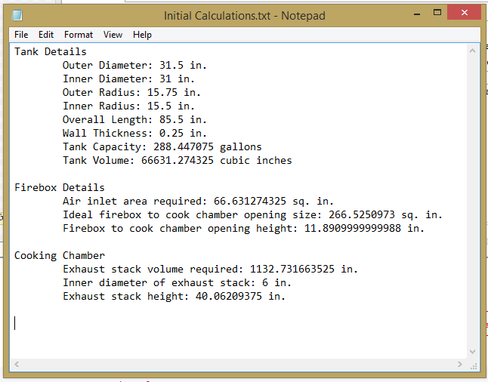The image size is (488, 382).
Task: Place cursor on the Tank Details heading
Action: (51, 52)
